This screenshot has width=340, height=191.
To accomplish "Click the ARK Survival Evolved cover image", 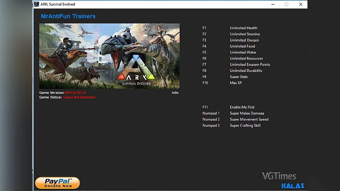I will [x=109, y=56].
